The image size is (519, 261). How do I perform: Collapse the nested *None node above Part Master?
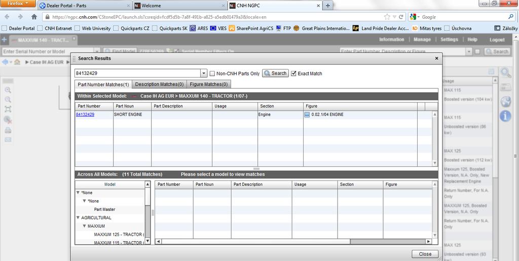click(85, 201)
